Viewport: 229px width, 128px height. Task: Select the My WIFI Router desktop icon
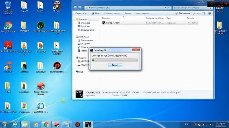tap(40, 107)
